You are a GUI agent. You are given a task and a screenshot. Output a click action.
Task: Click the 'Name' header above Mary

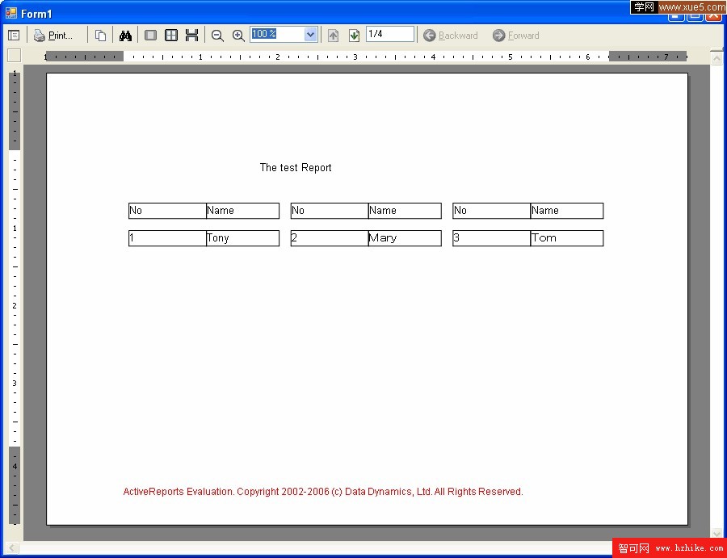pyautogui.click(x=405, y=211)
